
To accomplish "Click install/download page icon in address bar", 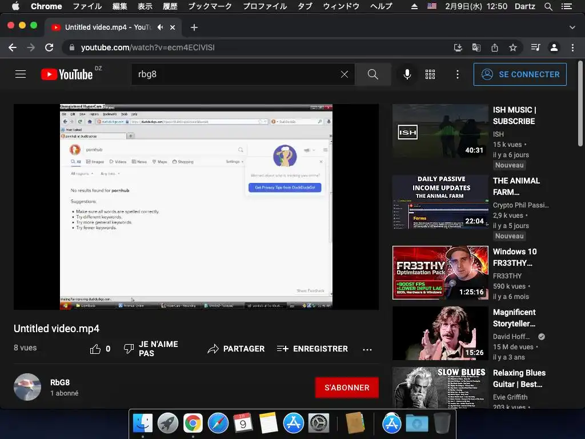I will 458,47.
